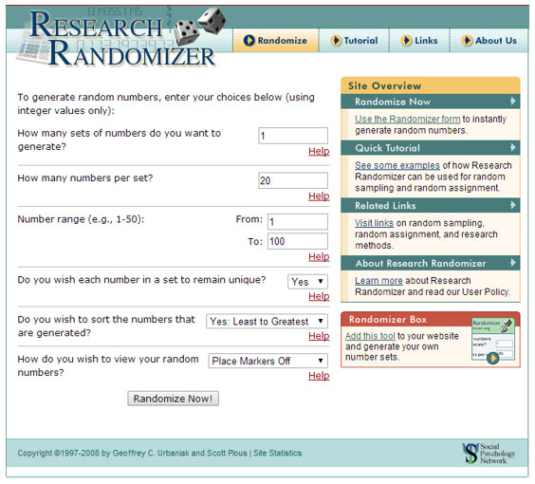Screen dimensions: 535x484
Task: Click the arrow icon beside Tutorial
Action: click(x=336, y=41)
